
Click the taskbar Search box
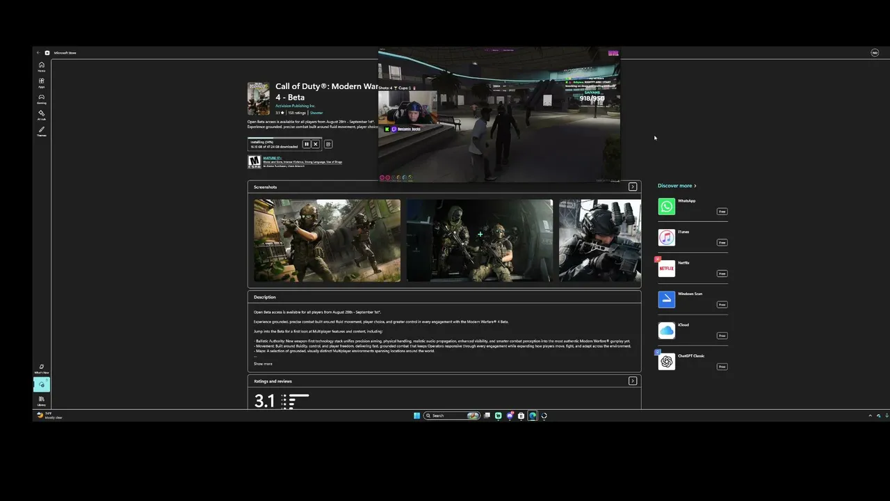coord(452,415)
